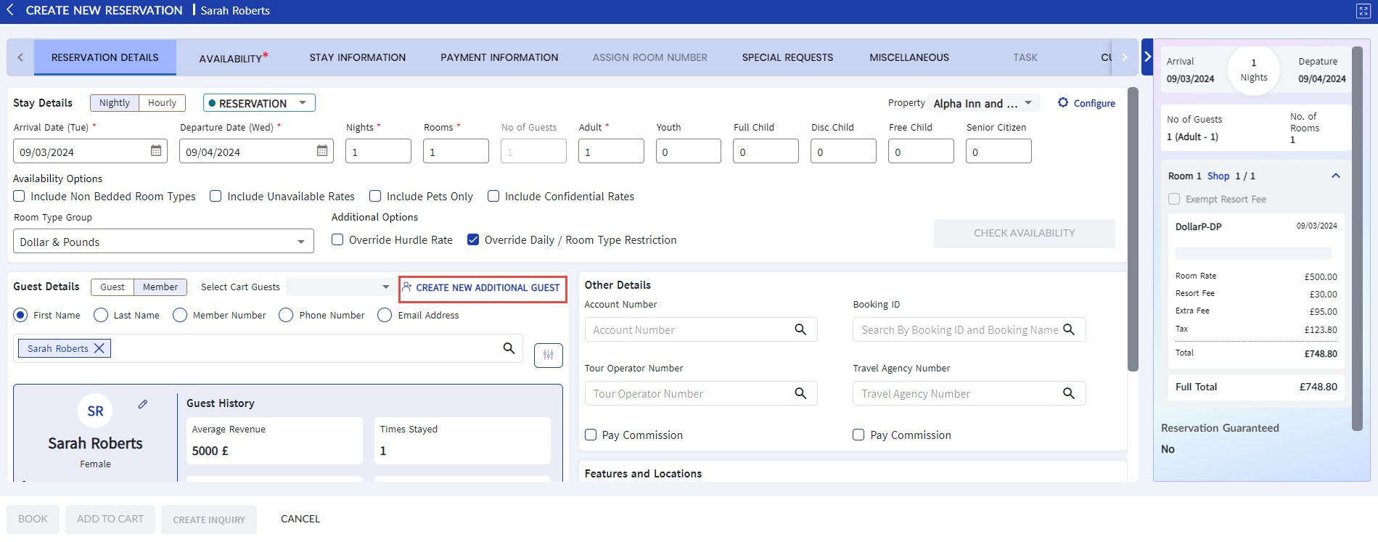Remove the Sarah Roberts guest chip
1378x542 pixels.
point(99,348)
